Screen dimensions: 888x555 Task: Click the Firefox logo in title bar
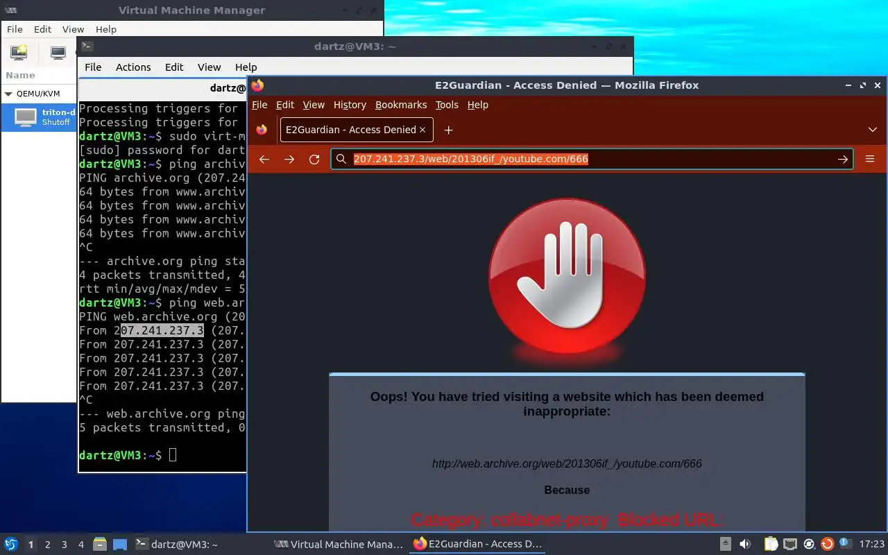coord(257,85)
